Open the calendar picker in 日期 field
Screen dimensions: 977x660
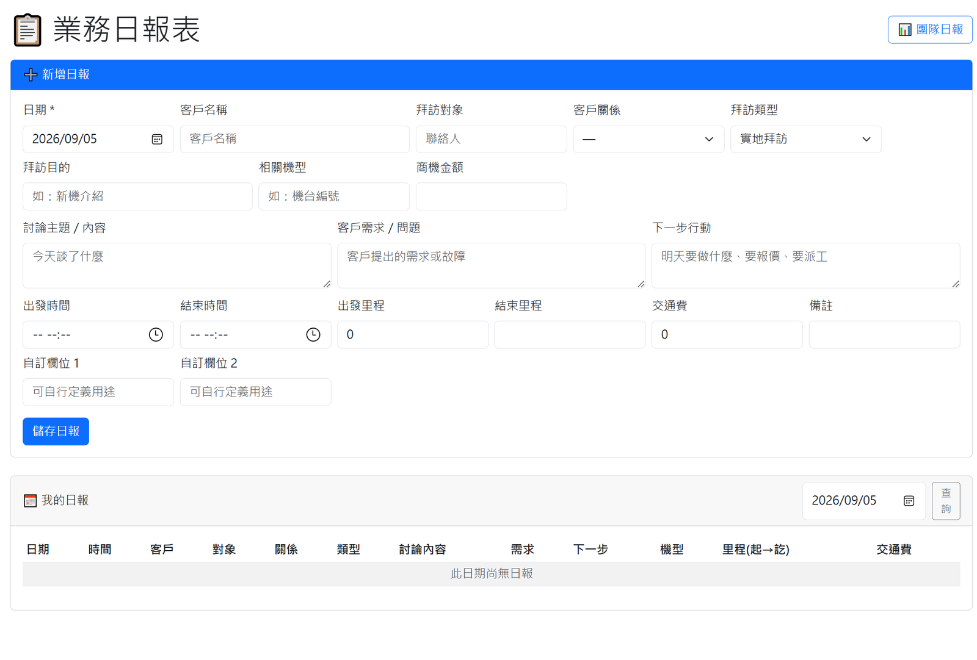coord(157,140)
